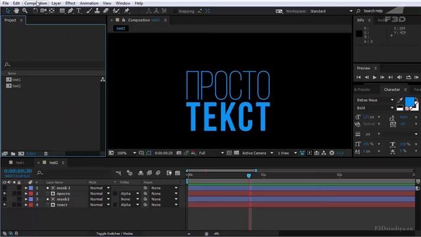
Task: Click the new composition icon in Project panel
Action: pyautogui.click(x=21, y=153)
